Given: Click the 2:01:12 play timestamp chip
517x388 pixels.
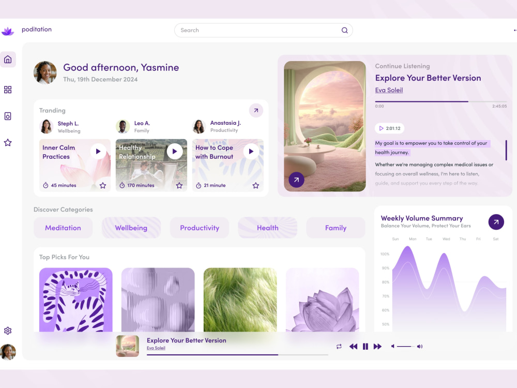Looking at the screenshot, I should click(x=390, y=128).
